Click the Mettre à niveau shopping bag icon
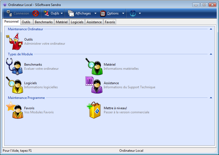Viewport: 219px width, 155px height. (x=94, y=110)
